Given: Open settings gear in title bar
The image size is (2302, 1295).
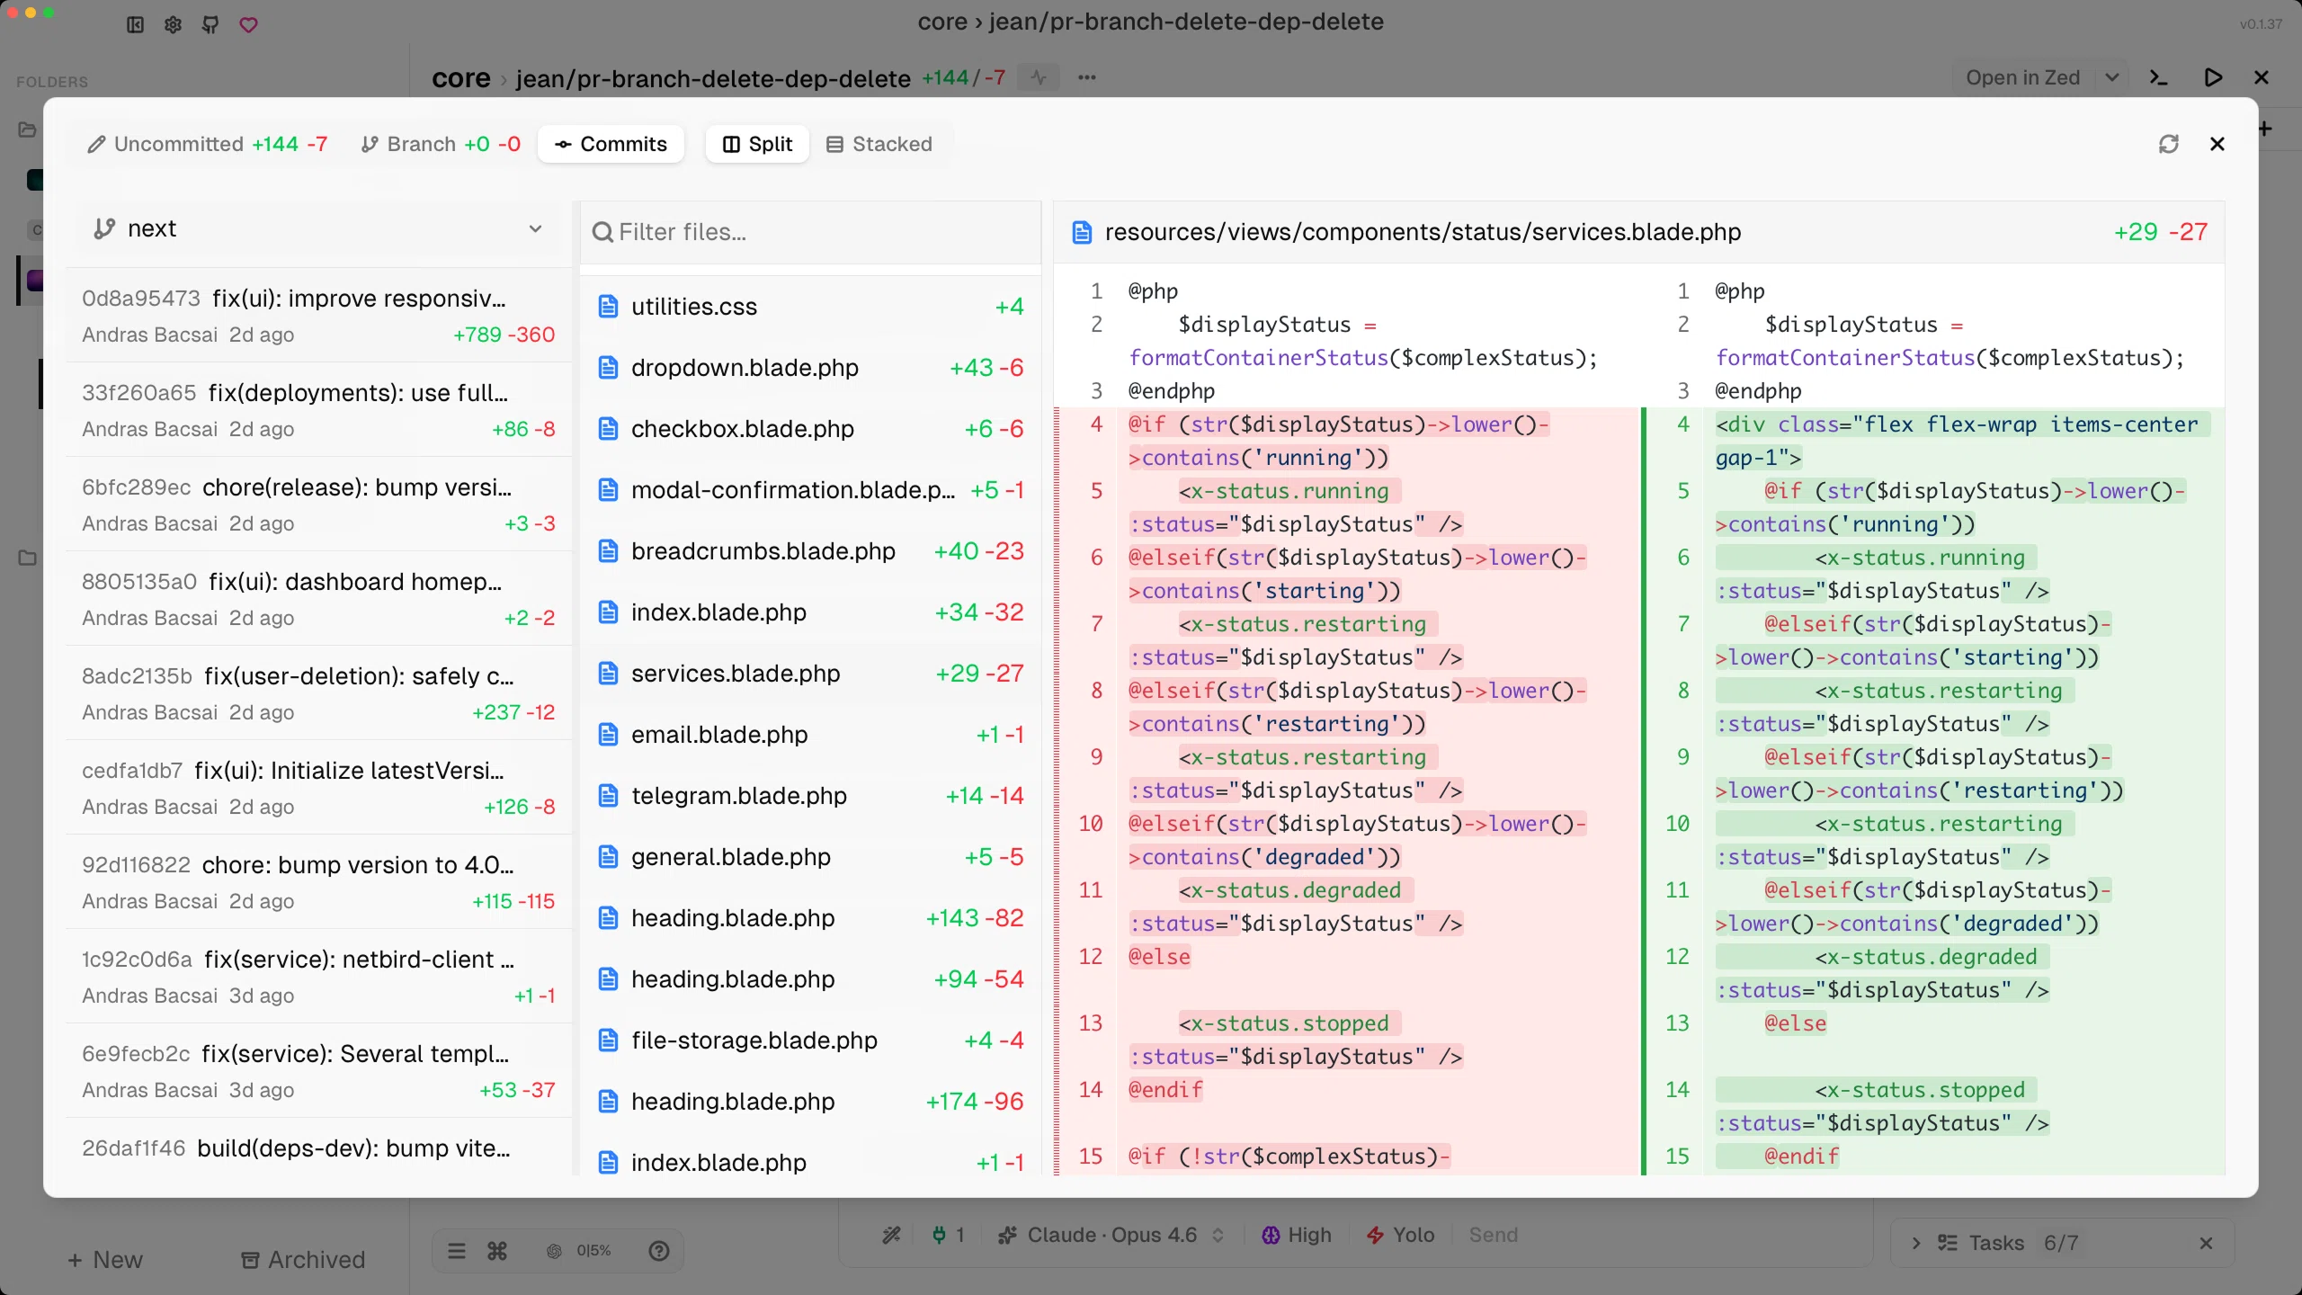Looking at the screenshot, I should click(x=173, y=24).
